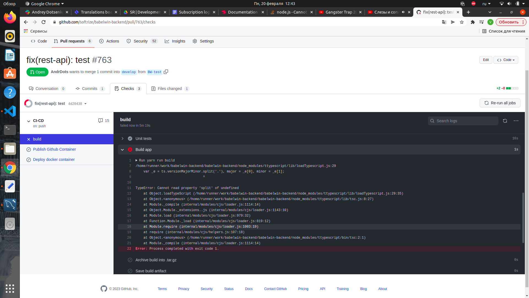Open the 4d20438 commit dropdown
The image size is (529, 298).
click(x=77, y=104)
